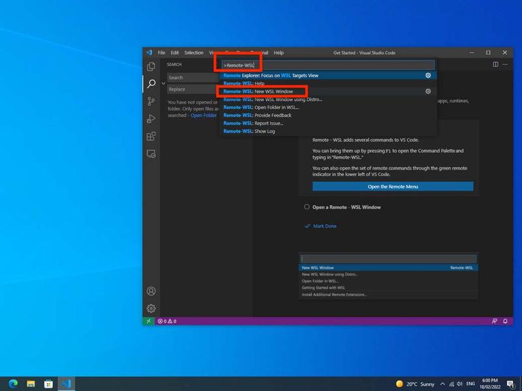
Task: Launch Microsoft Edge from the taskbar
Action: [x=13, y=384]
